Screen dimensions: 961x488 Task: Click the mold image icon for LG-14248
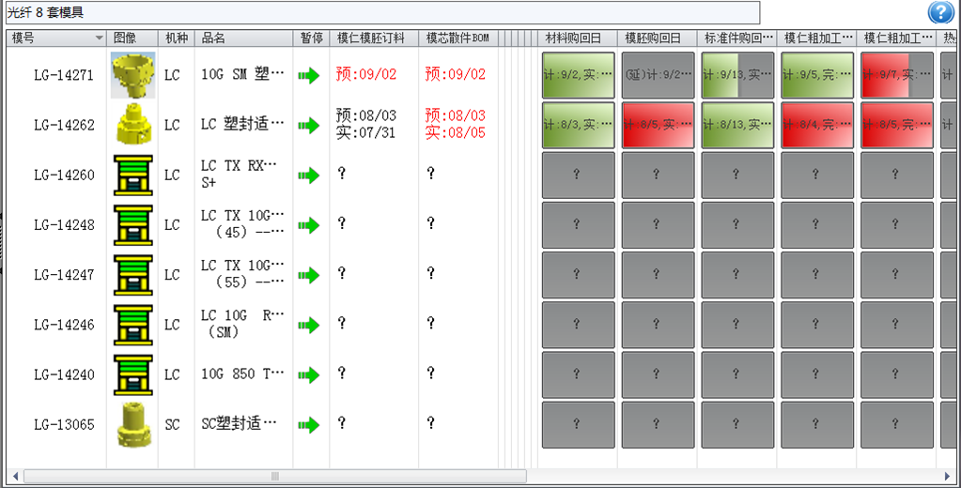coord(132,225)
